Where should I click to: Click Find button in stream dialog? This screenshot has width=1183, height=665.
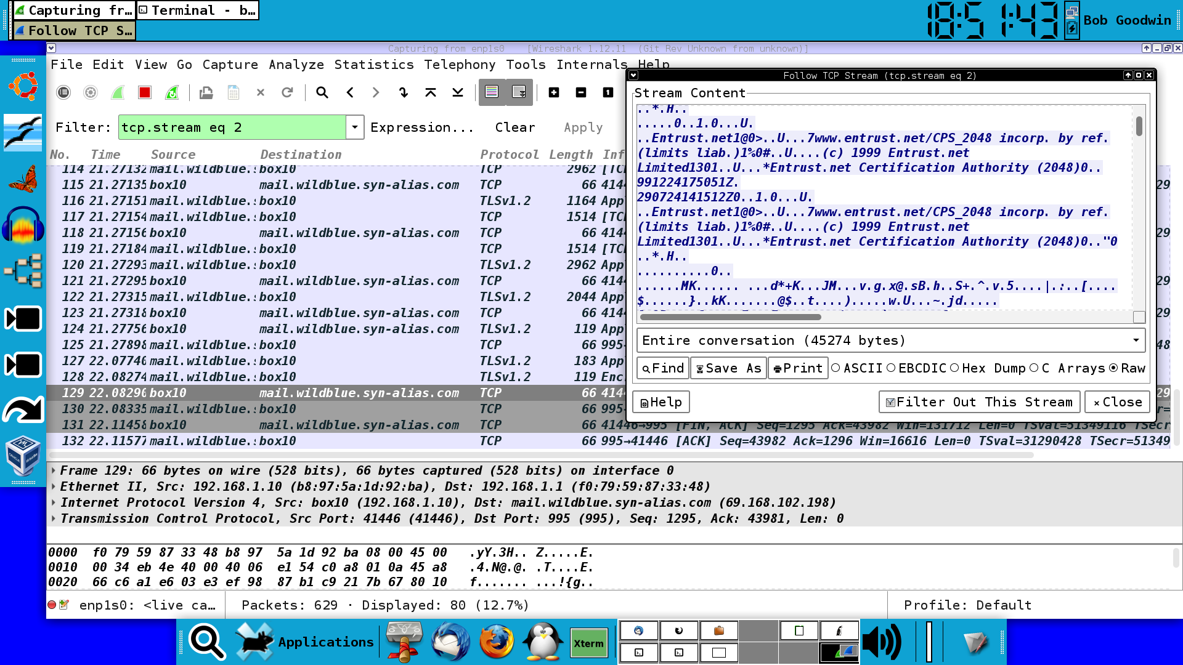(663, 368)
